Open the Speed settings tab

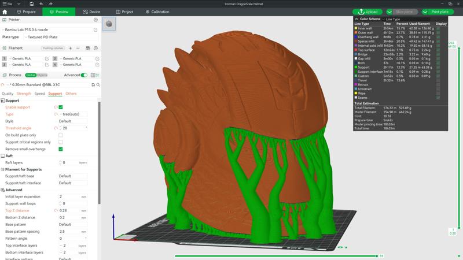(x=39, y=94)
